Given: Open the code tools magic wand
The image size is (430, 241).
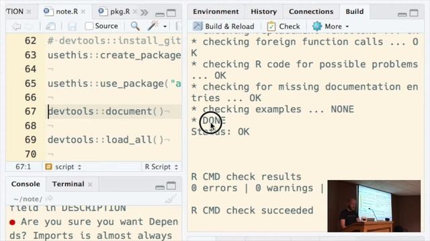Looking at the screenshot, I should (153, 25).
